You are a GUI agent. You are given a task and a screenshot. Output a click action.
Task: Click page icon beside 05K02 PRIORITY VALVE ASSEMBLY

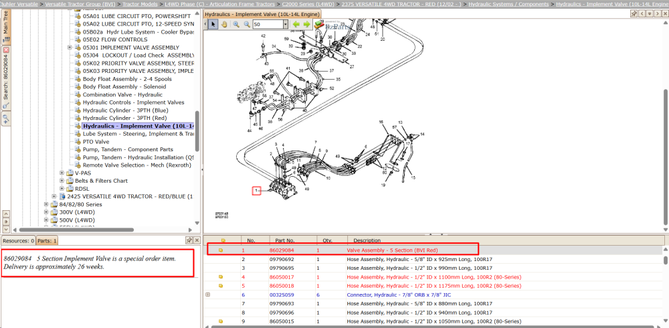78,63
